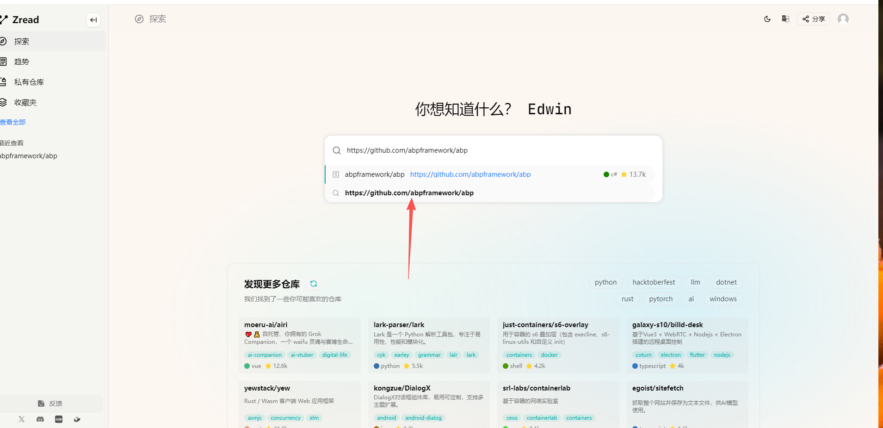The image size is (883, 428).
Task: Click the docker tag
Action: [x=549, y=355]
